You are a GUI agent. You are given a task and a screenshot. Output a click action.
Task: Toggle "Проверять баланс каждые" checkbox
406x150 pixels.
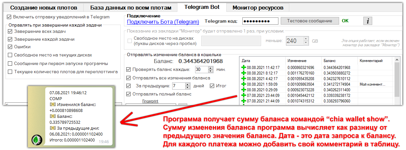tap(129, 70)
